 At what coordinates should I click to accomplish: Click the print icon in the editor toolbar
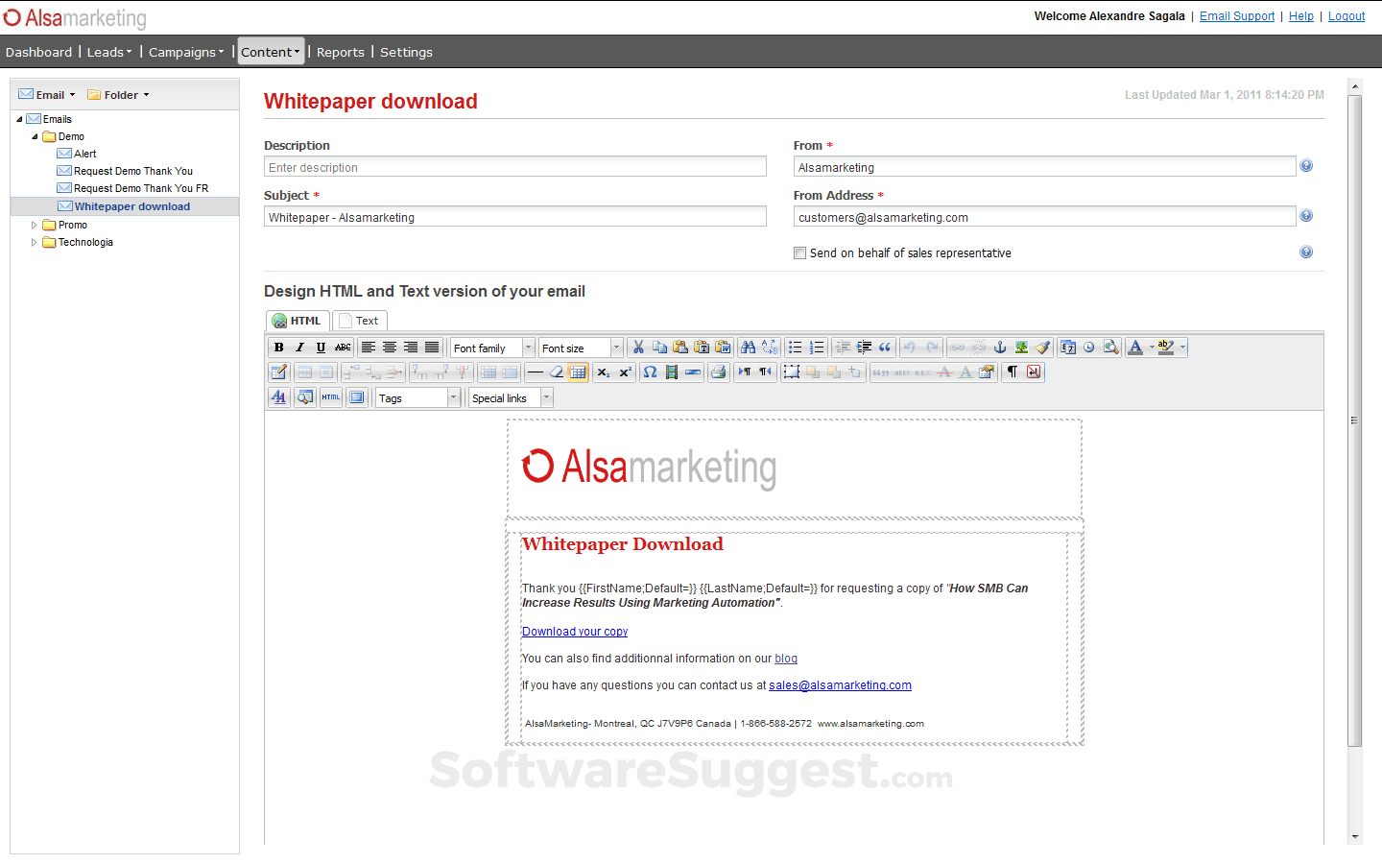pos(718,372)
